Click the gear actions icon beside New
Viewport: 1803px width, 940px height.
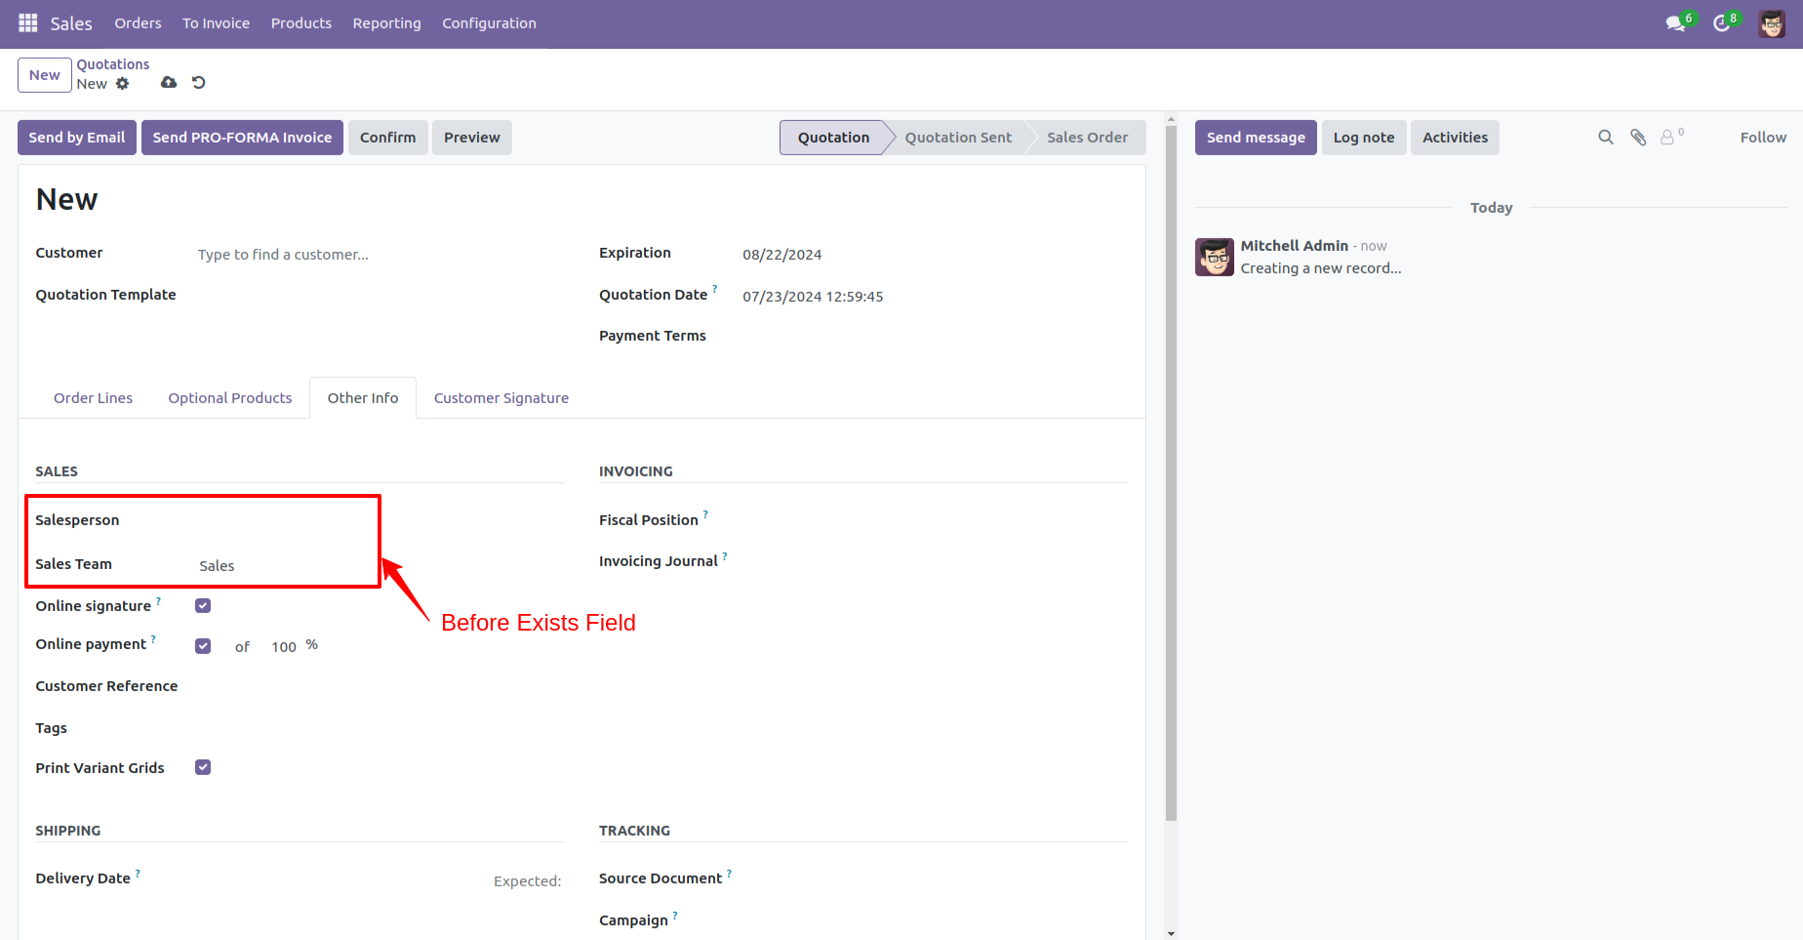click(x=123, y=84)
